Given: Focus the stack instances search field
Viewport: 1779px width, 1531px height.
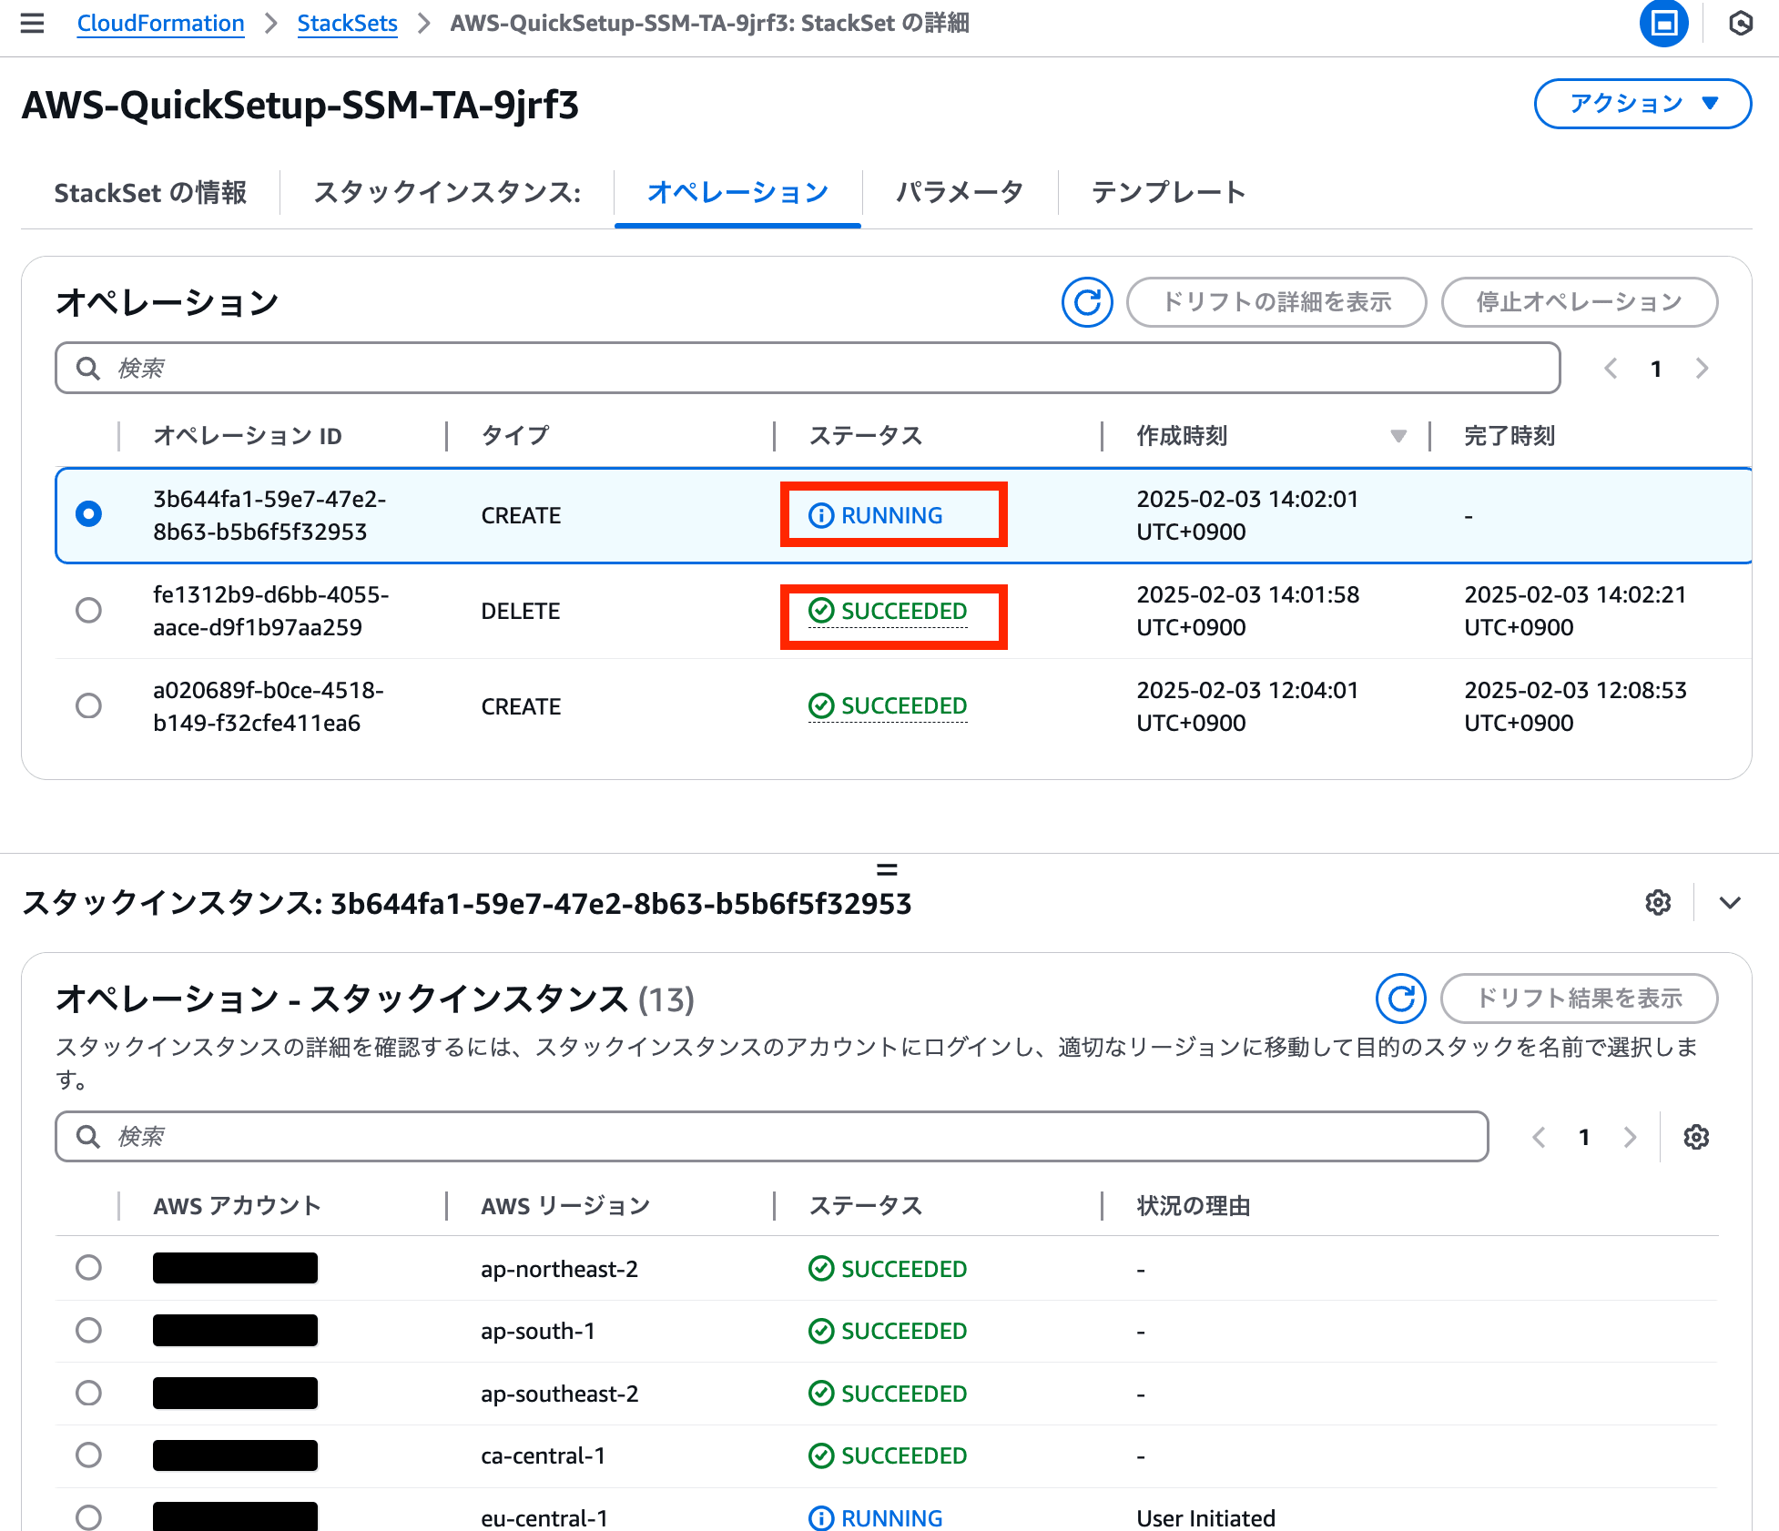Looking at the screenshot, I should [x=772, y=1137].
